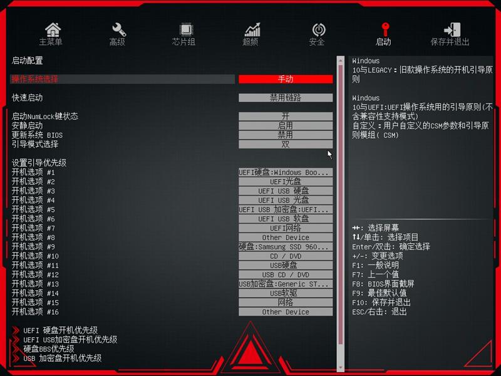501x376 pixels.
Task: Open 开机选项 #1 UEFI硬盘 Windows Boot dropdown
Action: click(x=286, y=172)
